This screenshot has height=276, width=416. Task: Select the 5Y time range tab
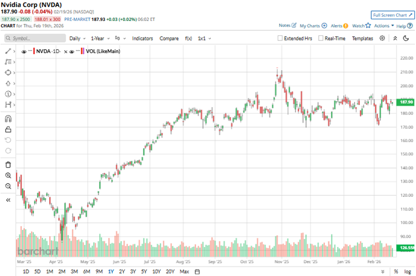[144, 272]
